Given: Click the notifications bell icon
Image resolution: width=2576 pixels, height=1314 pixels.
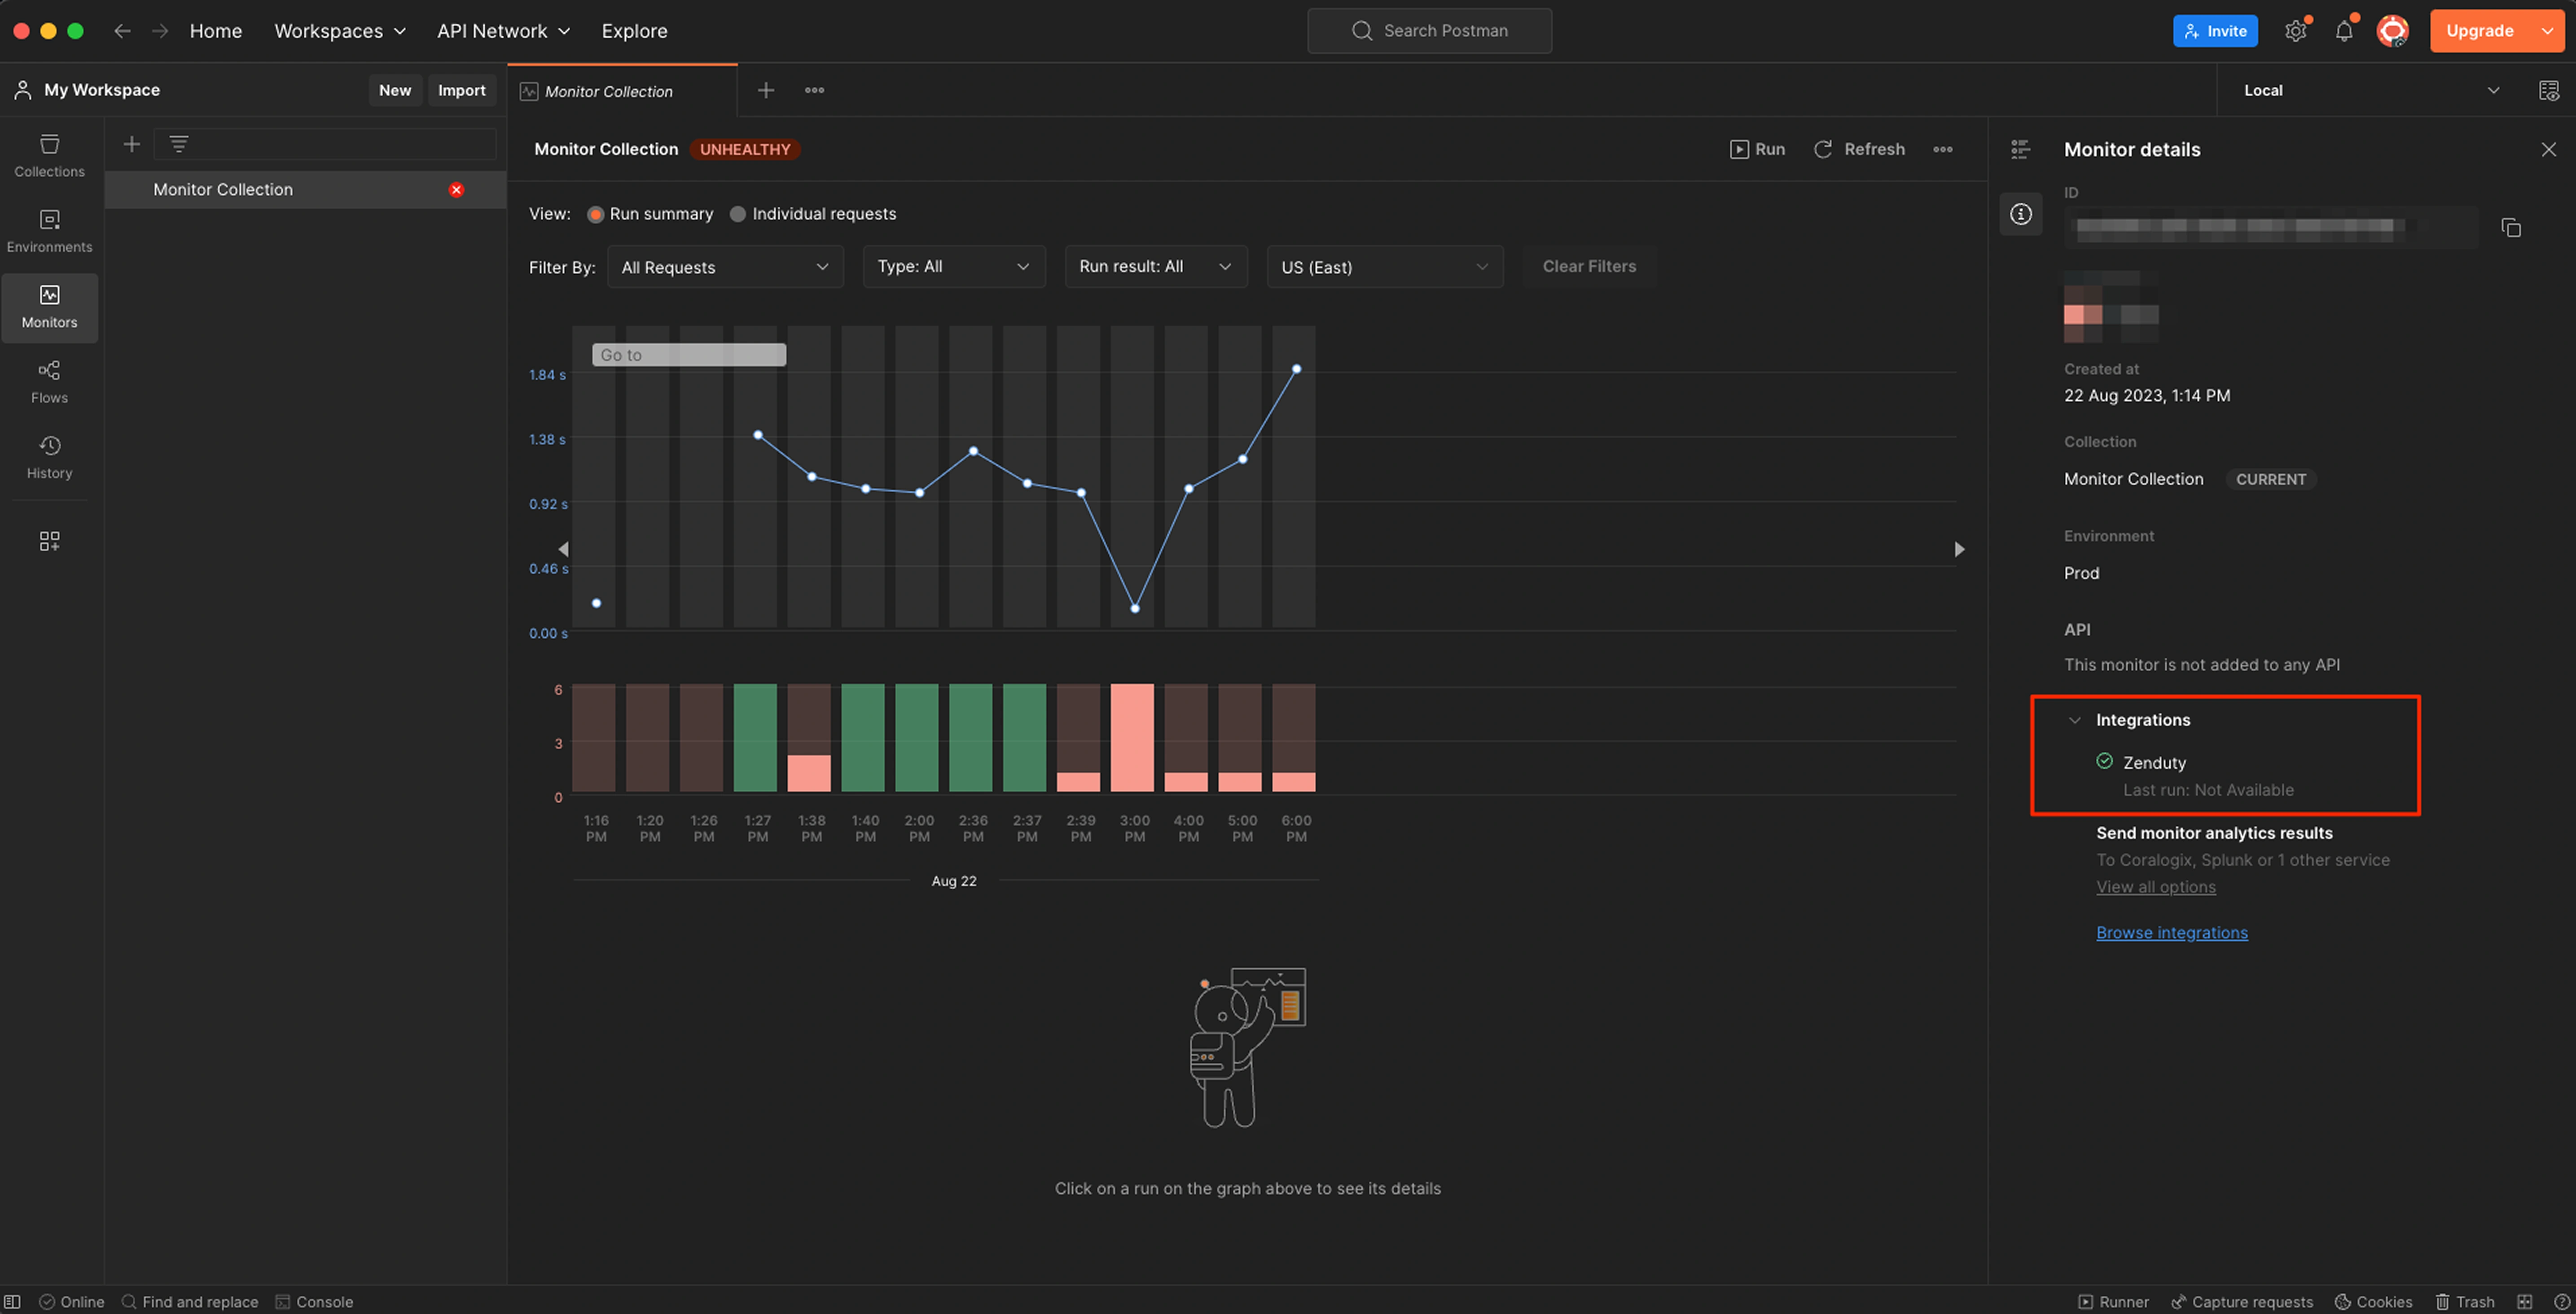Looking at the screenshot, I should point(2343,31).
